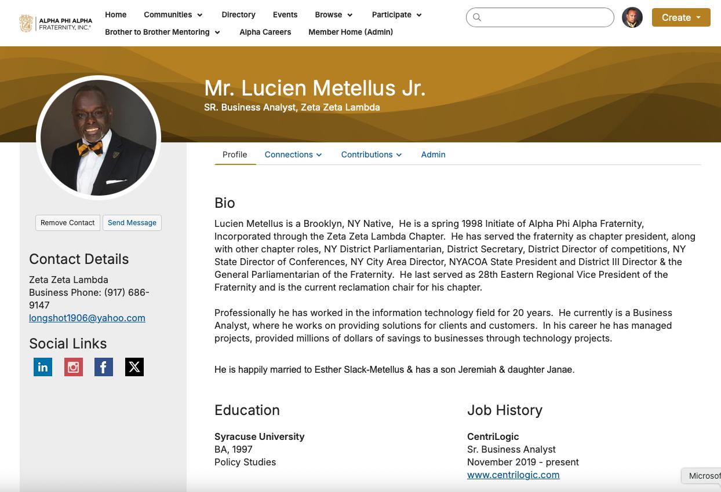Open the Directory page
Screen dimensions: 721x492
(x=238, y=15)
